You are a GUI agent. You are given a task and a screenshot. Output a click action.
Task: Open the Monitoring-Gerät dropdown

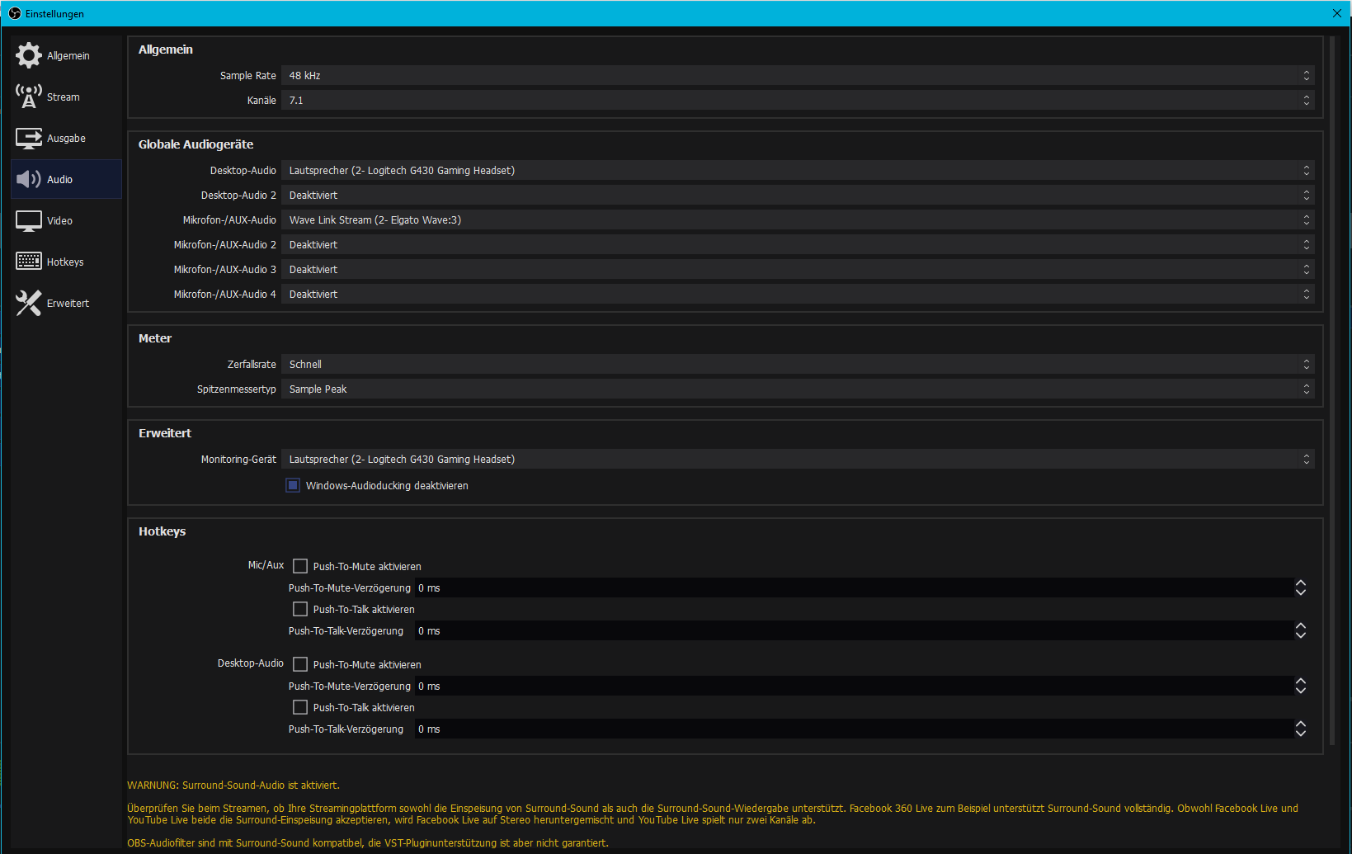click(x=798, y=459)
